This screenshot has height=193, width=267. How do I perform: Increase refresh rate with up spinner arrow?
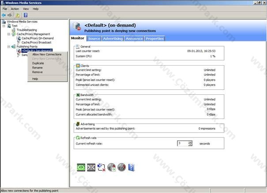(x=190, y=142)
